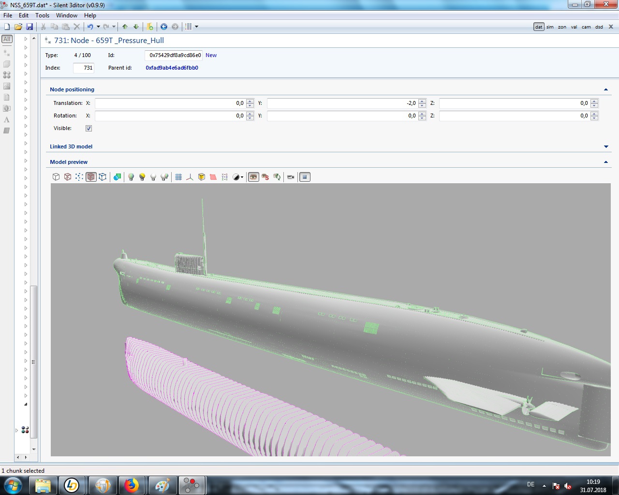Screen dimensions: 619x495
Task: Filter by 3D model cube in sidebar
Action: [x=7, y=64]
